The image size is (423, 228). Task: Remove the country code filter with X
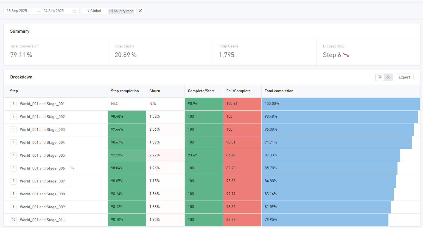(140, 11)
